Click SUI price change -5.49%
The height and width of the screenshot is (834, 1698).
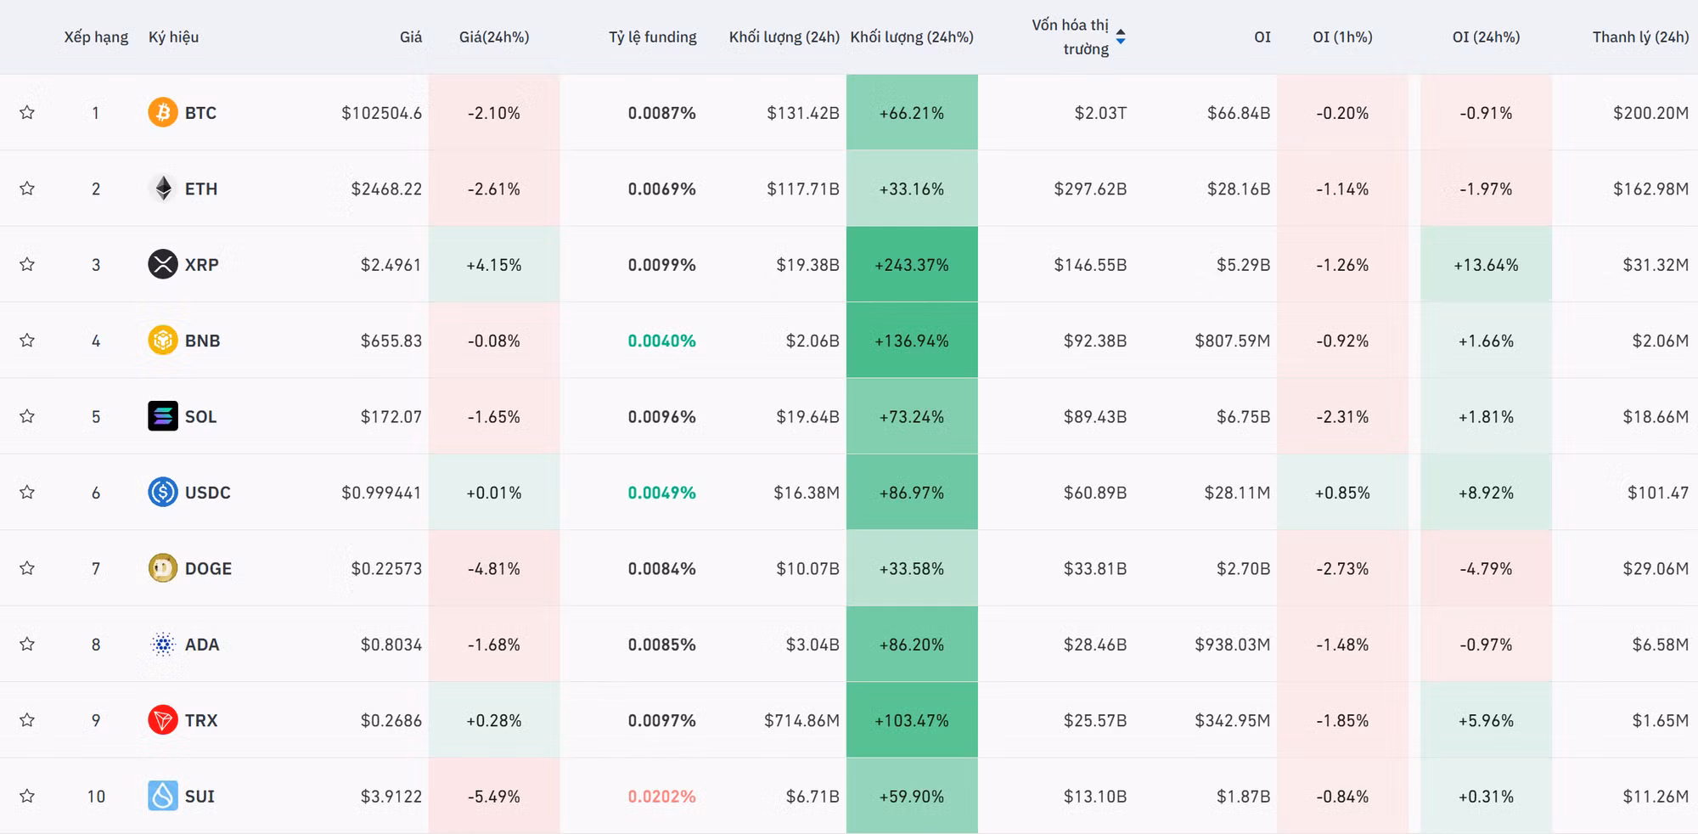(494, 797)
